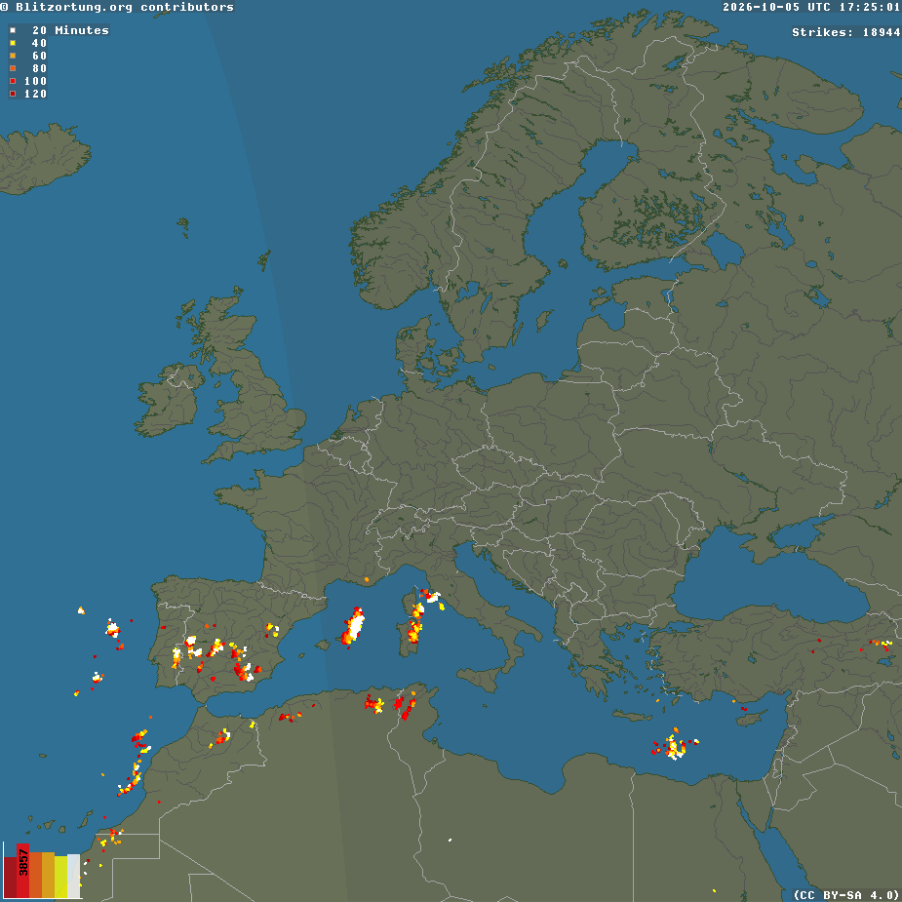Click the yellow 40 minutes legend swatch
The height and width of the screenshot is (902, 902).
click(13, 43)
